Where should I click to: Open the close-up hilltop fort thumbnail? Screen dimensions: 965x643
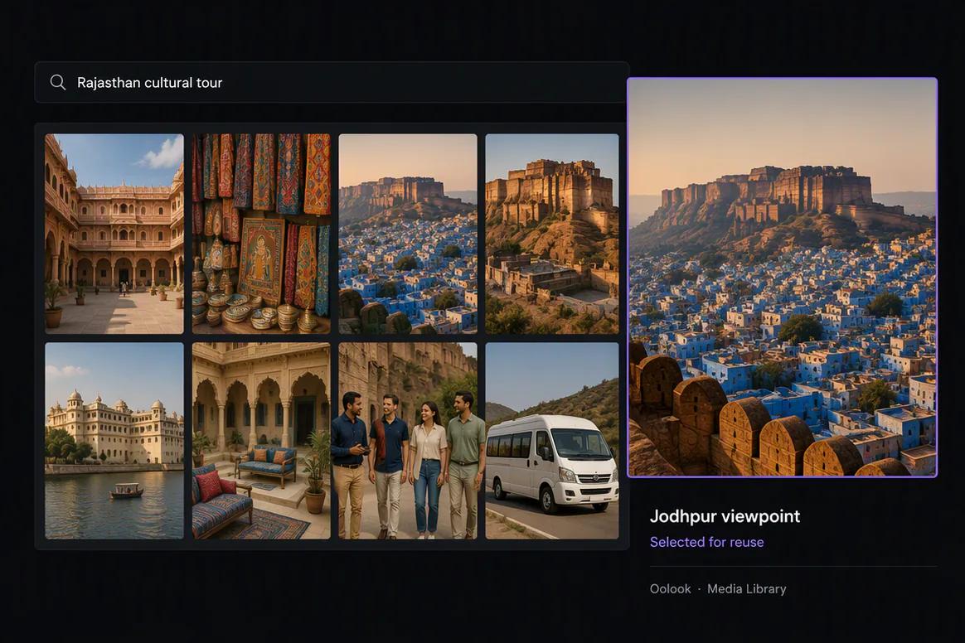point(552,234)
